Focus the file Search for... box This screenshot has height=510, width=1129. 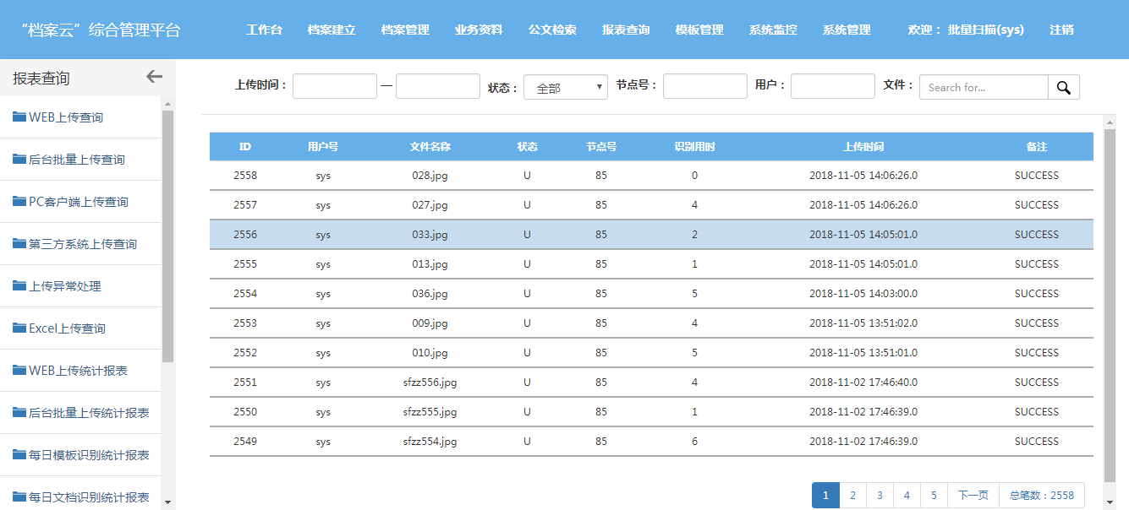click(x=984, y=87)
